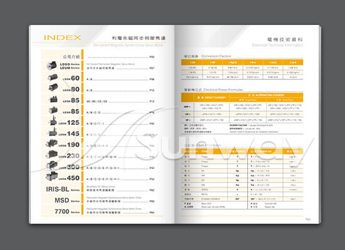Click the motor image in the 80 row
The width and height of the screenshot is (345, 250).
(53, 87)
